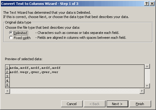Click the preview scroll down arrow
Image resolution: width=156 pixels, height=110 pixels.
click(x=147, y=86)
